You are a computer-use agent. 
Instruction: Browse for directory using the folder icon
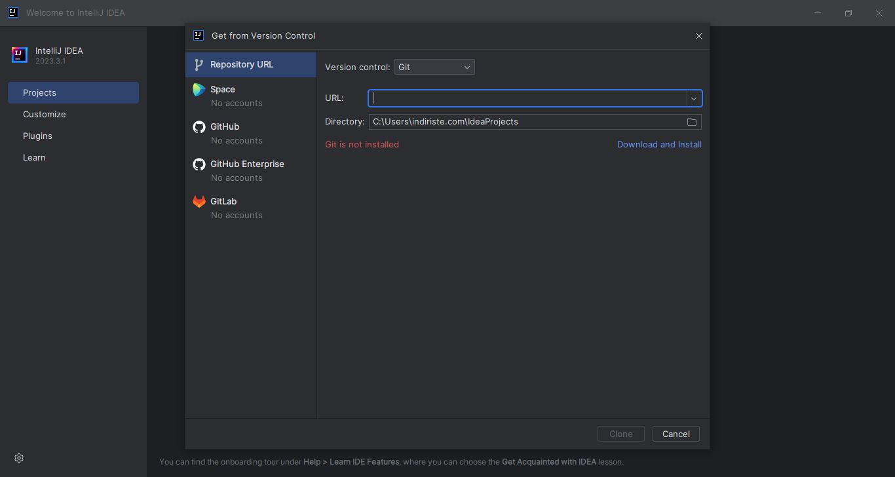coord(691,122)
